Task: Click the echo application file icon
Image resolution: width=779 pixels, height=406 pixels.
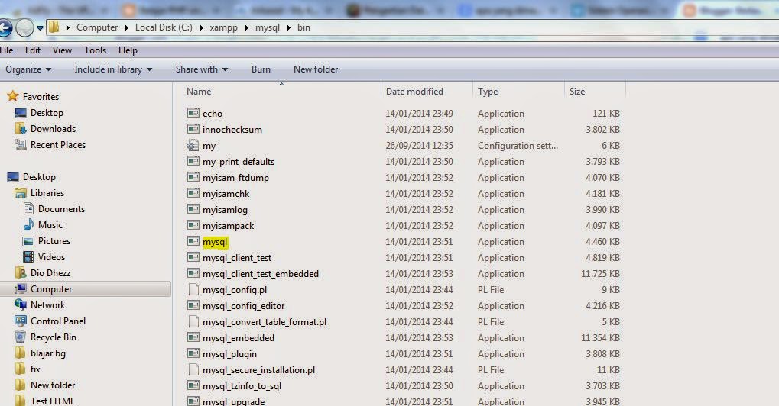Action: coord(193,113)
